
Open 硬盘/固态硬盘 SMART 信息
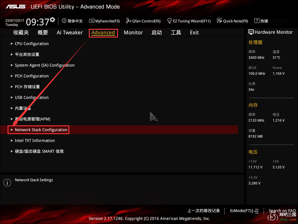(39, 151)
